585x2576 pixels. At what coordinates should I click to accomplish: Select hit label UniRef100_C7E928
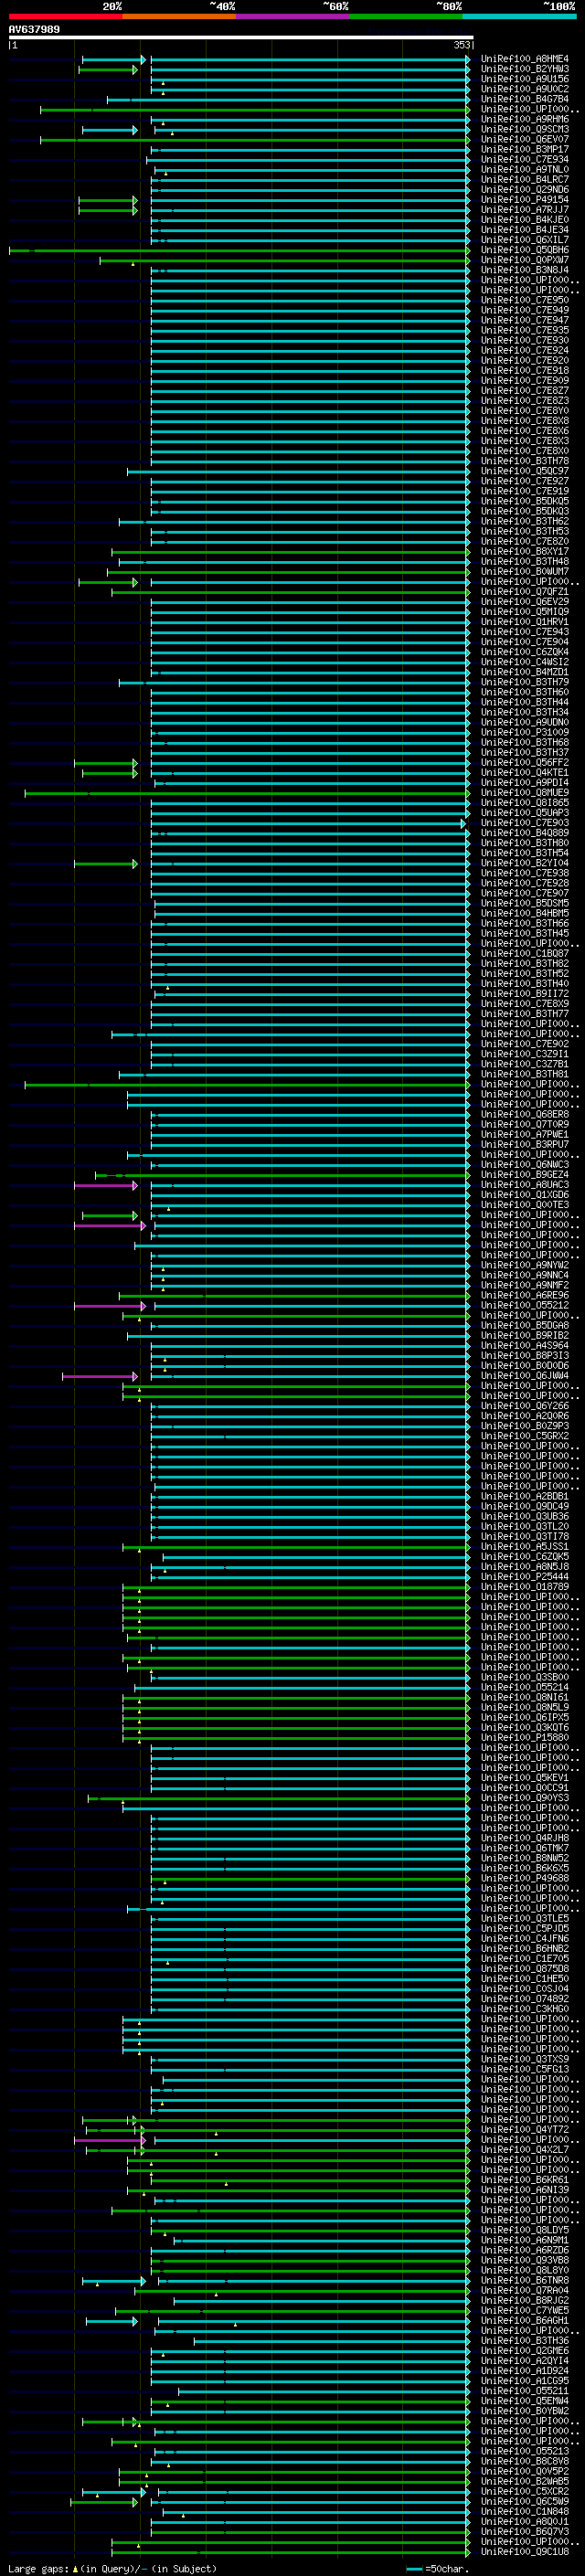tap(525, 883)
